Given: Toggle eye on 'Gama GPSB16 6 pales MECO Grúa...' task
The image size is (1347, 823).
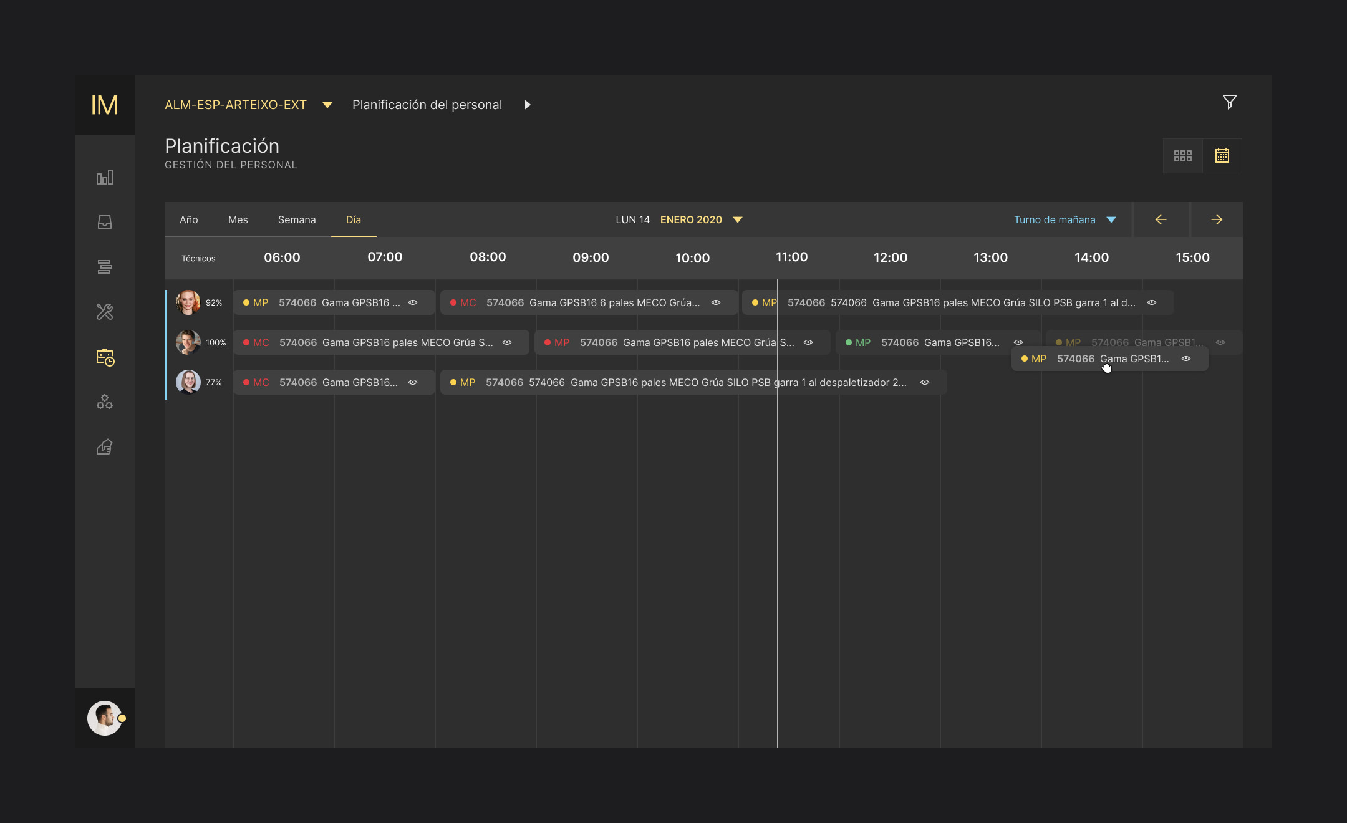Looking at the screenshot, I should [x=716, y=302].
